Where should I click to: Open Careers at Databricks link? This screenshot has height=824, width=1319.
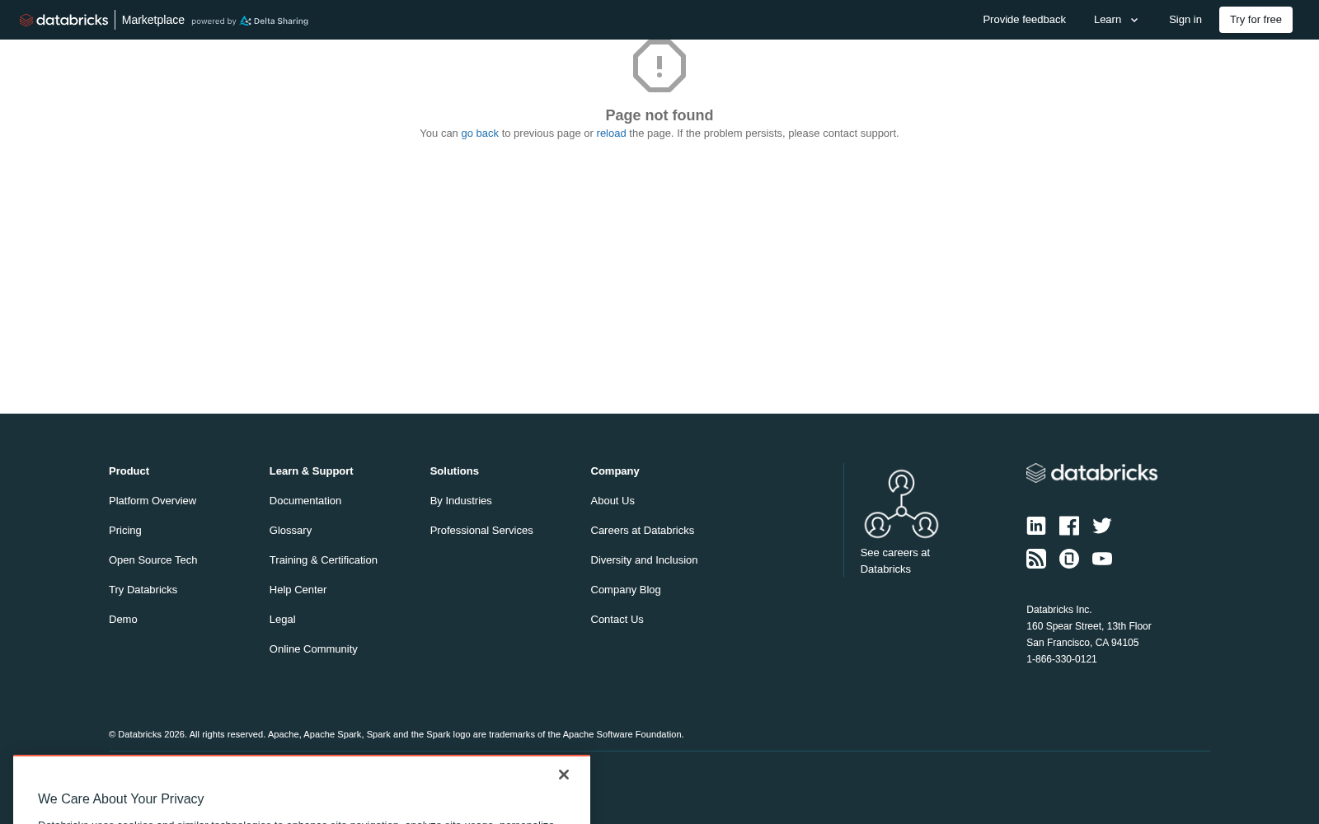click(642, 531)
